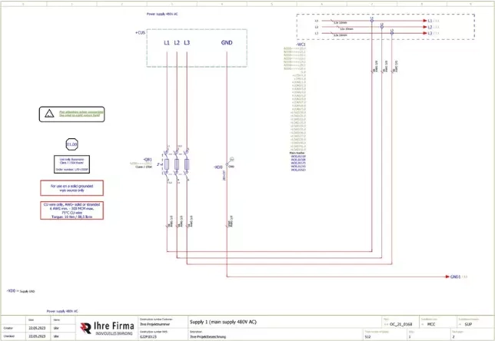Click the L3 arrow label at the top-right busbar

pos(430,33)
